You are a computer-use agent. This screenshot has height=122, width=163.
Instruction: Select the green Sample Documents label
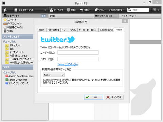(x=16, y=80)
